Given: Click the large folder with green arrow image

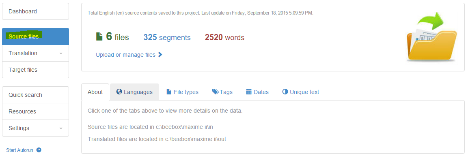Looking at the screenshot, I should coord(431,37).
